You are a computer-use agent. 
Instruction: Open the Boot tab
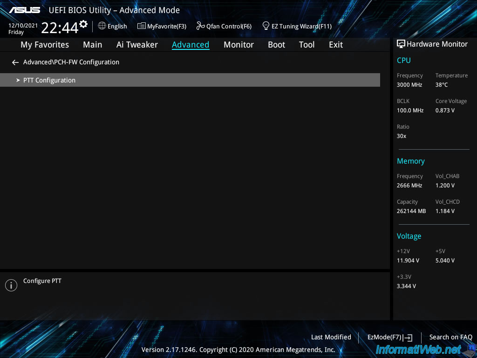[276, 45]
